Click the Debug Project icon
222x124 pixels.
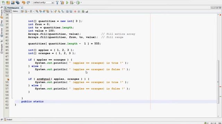click(x=72, y=2)
